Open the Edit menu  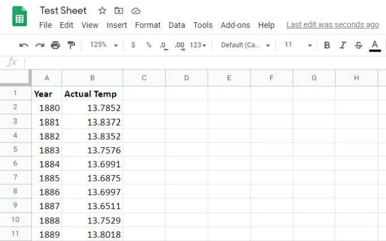coord(66,25)
